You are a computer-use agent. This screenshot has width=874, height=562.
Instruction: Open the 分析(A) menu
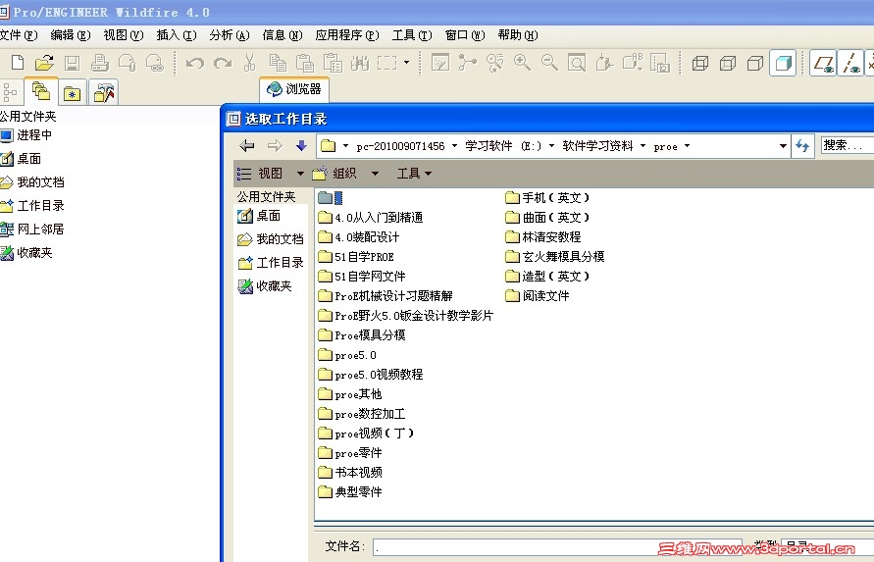[230, 35]
